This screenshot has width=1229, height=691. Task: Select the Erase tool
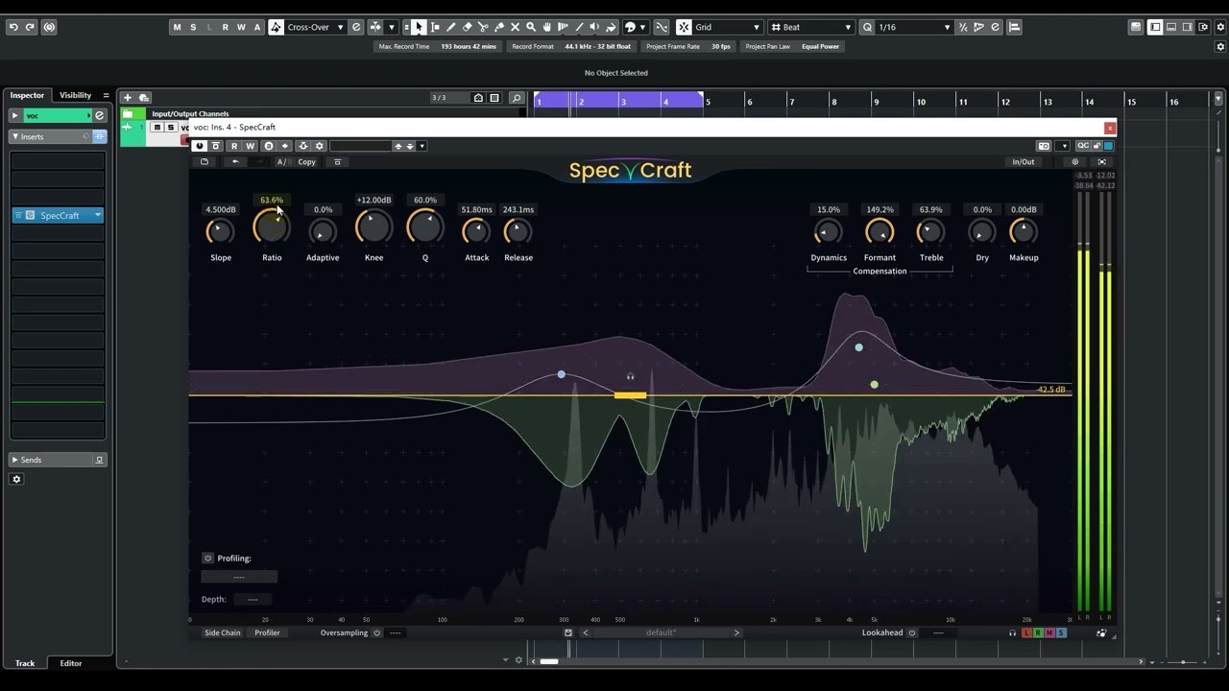[467, 27]
